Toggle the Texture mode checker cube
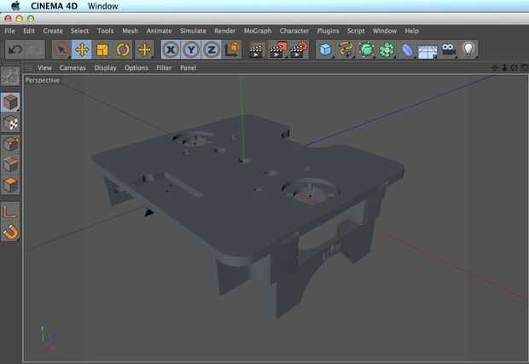This screenshot has height=364, width=529. 10,123
